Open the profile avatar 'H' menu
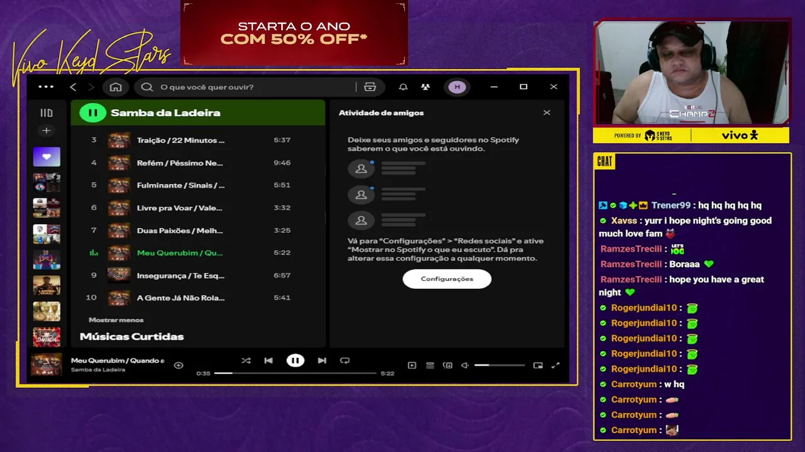 [457, 87]
